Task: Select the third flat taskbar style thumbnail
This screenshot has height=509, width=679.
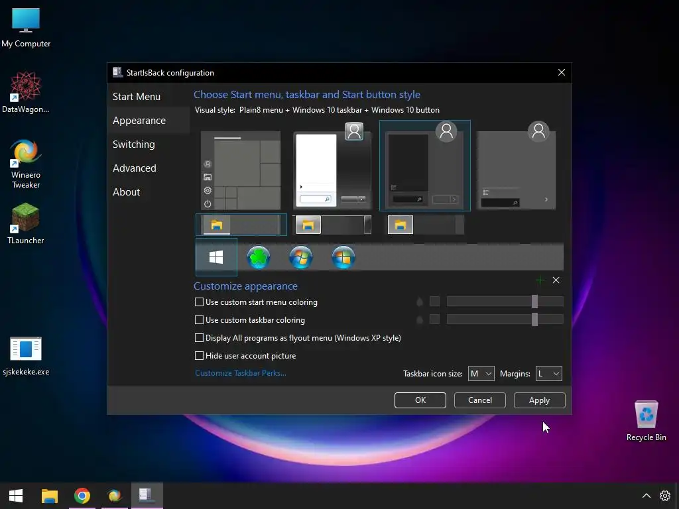Action: click(x=426, y=225)
